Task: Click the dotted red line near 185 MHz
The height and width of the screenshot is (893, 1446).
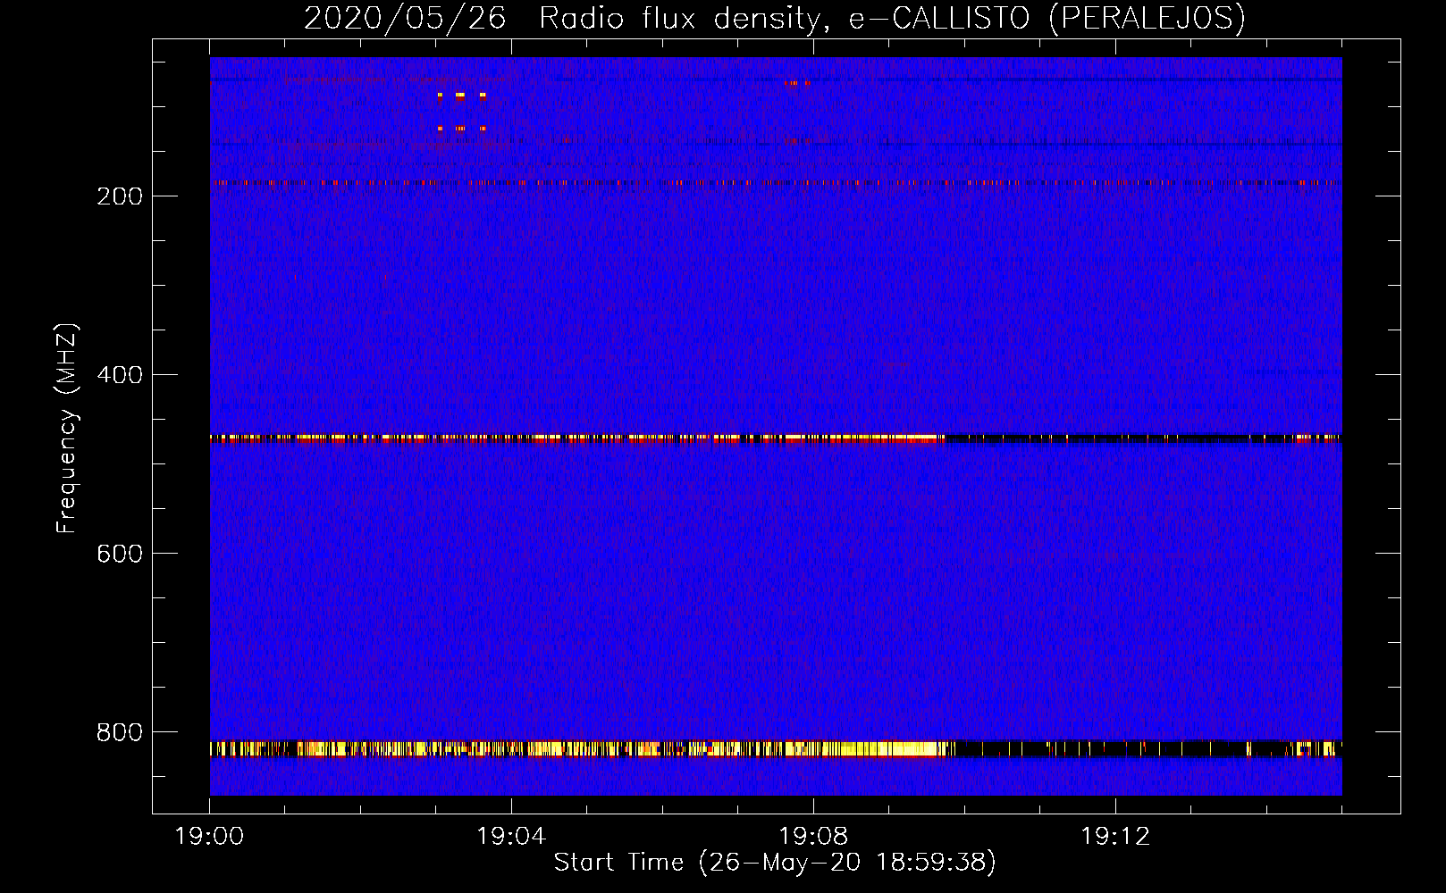Action: click(x=776, y=182)
